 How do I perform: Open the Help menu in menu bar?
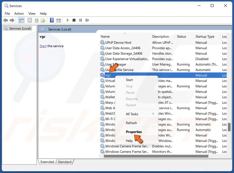tap(43, 13)
